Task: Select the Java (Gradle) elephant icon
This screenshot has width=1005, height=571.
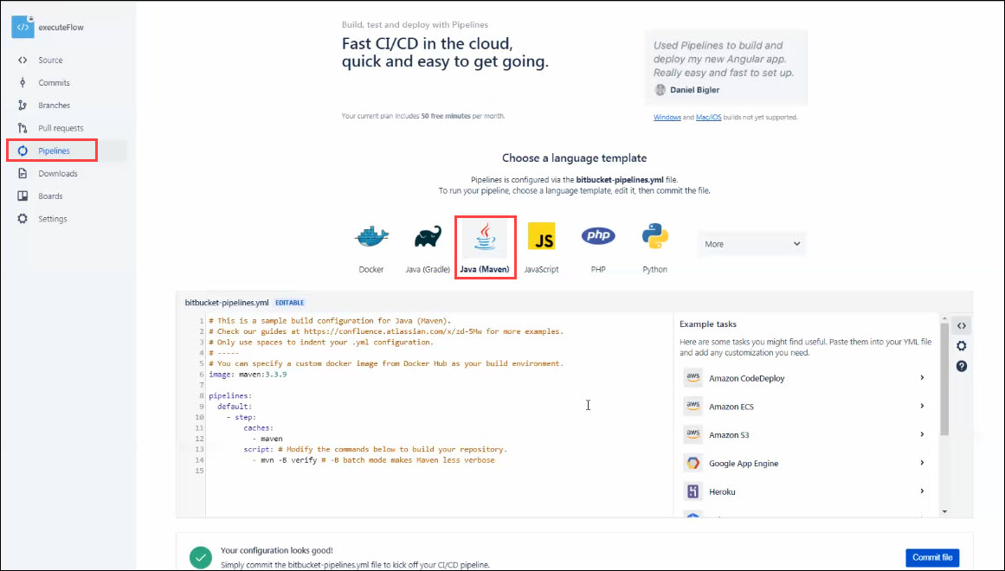Action: click(x=428, y=236)
